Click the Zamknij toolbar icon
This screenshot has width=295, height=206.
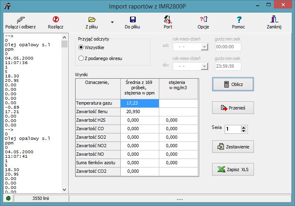274,19
